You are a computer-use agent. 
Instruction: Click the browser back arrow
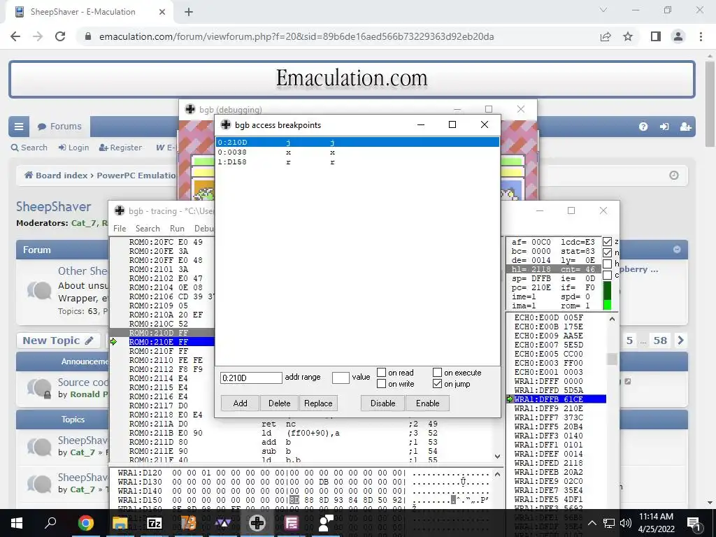pyautogui.click(x=15, y=36)
